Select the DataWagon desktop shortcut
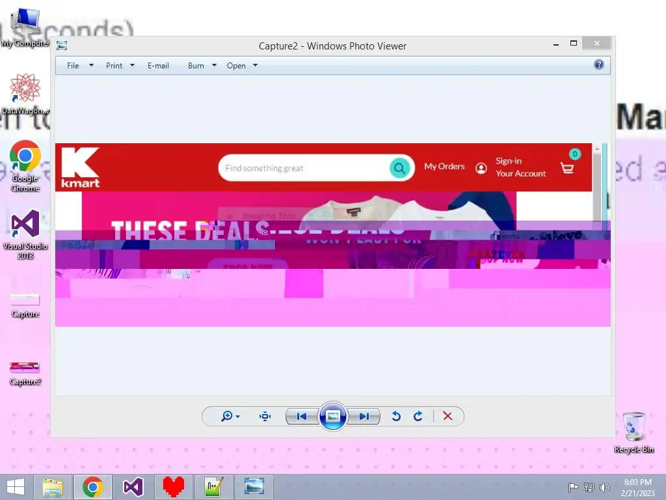666x500 pixels. pos(25,94)
